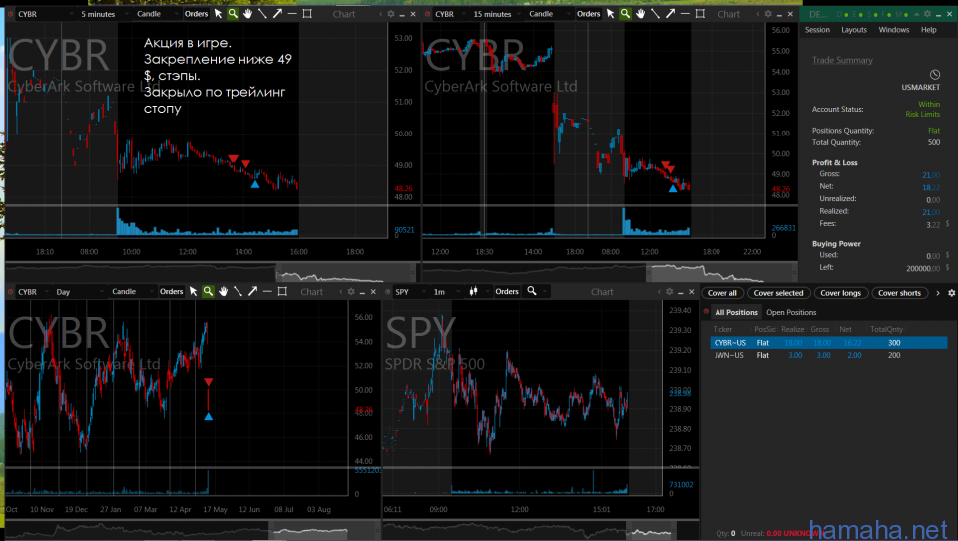Viewport: 958px width, 541px height.
Task: Toggle the red link indicator of the Day chart
Action: 10,292
